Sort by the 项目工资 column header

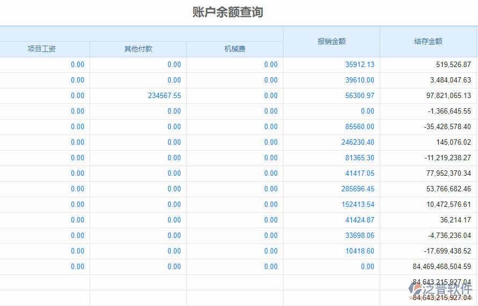(42, 49)
